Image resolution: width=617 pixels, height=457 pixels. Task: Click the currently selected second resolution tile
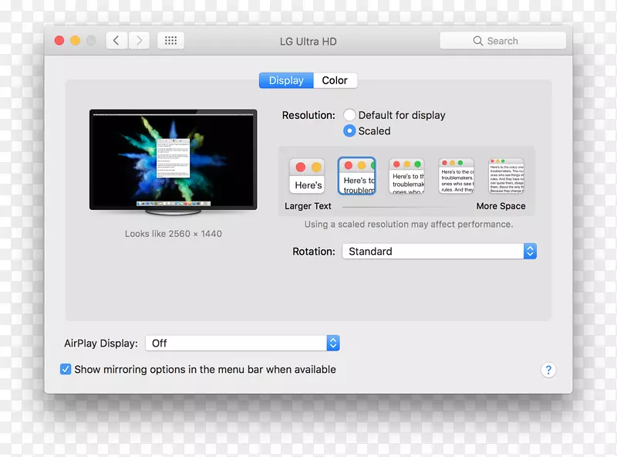(x=356, y=174)
